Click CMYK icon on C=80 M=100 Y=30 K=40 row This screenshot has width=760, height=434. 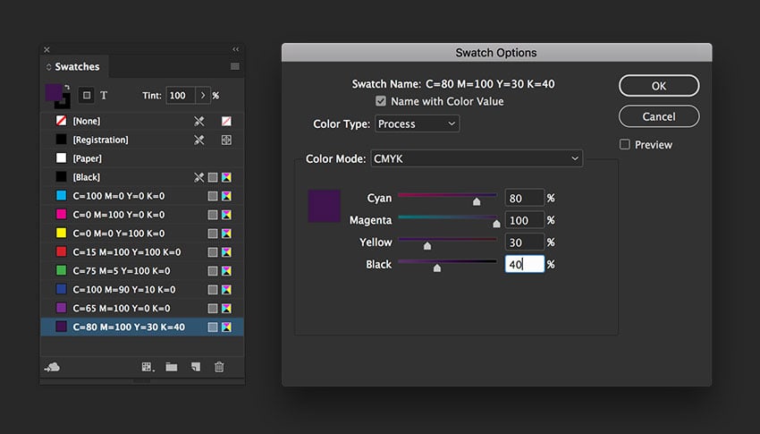pos(226,327)
